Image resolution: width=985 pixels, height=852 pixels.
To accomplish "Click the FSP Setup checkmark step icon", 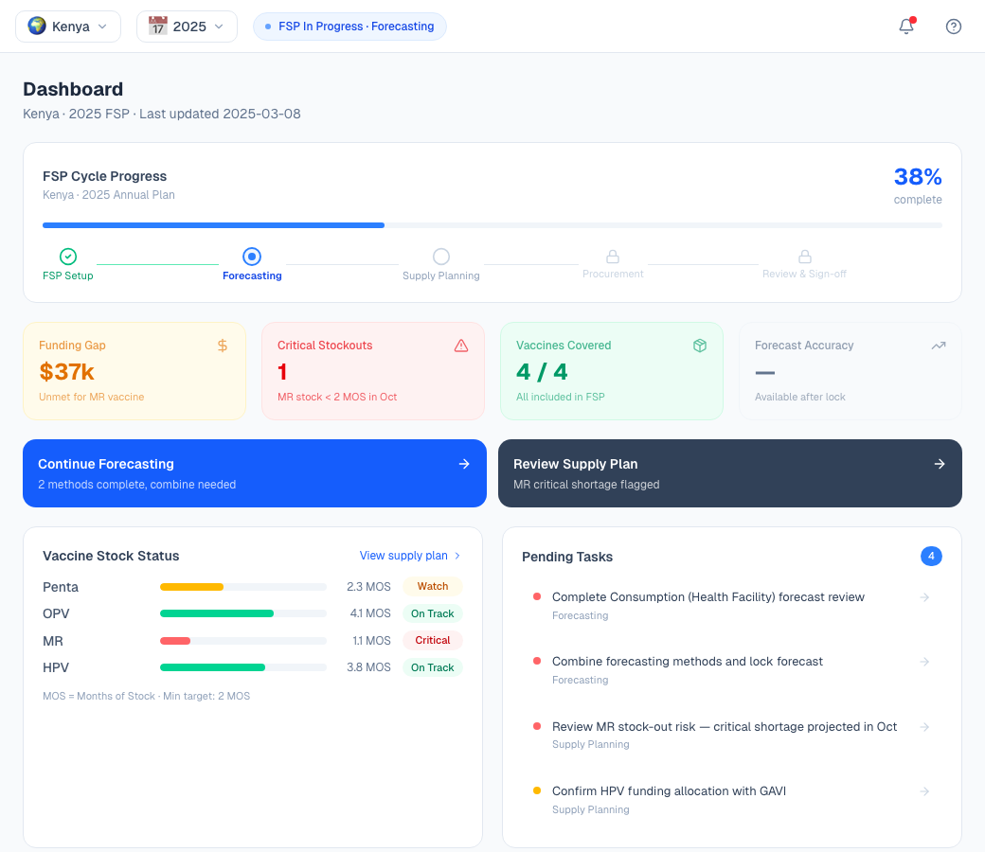I will pos(68,257).
